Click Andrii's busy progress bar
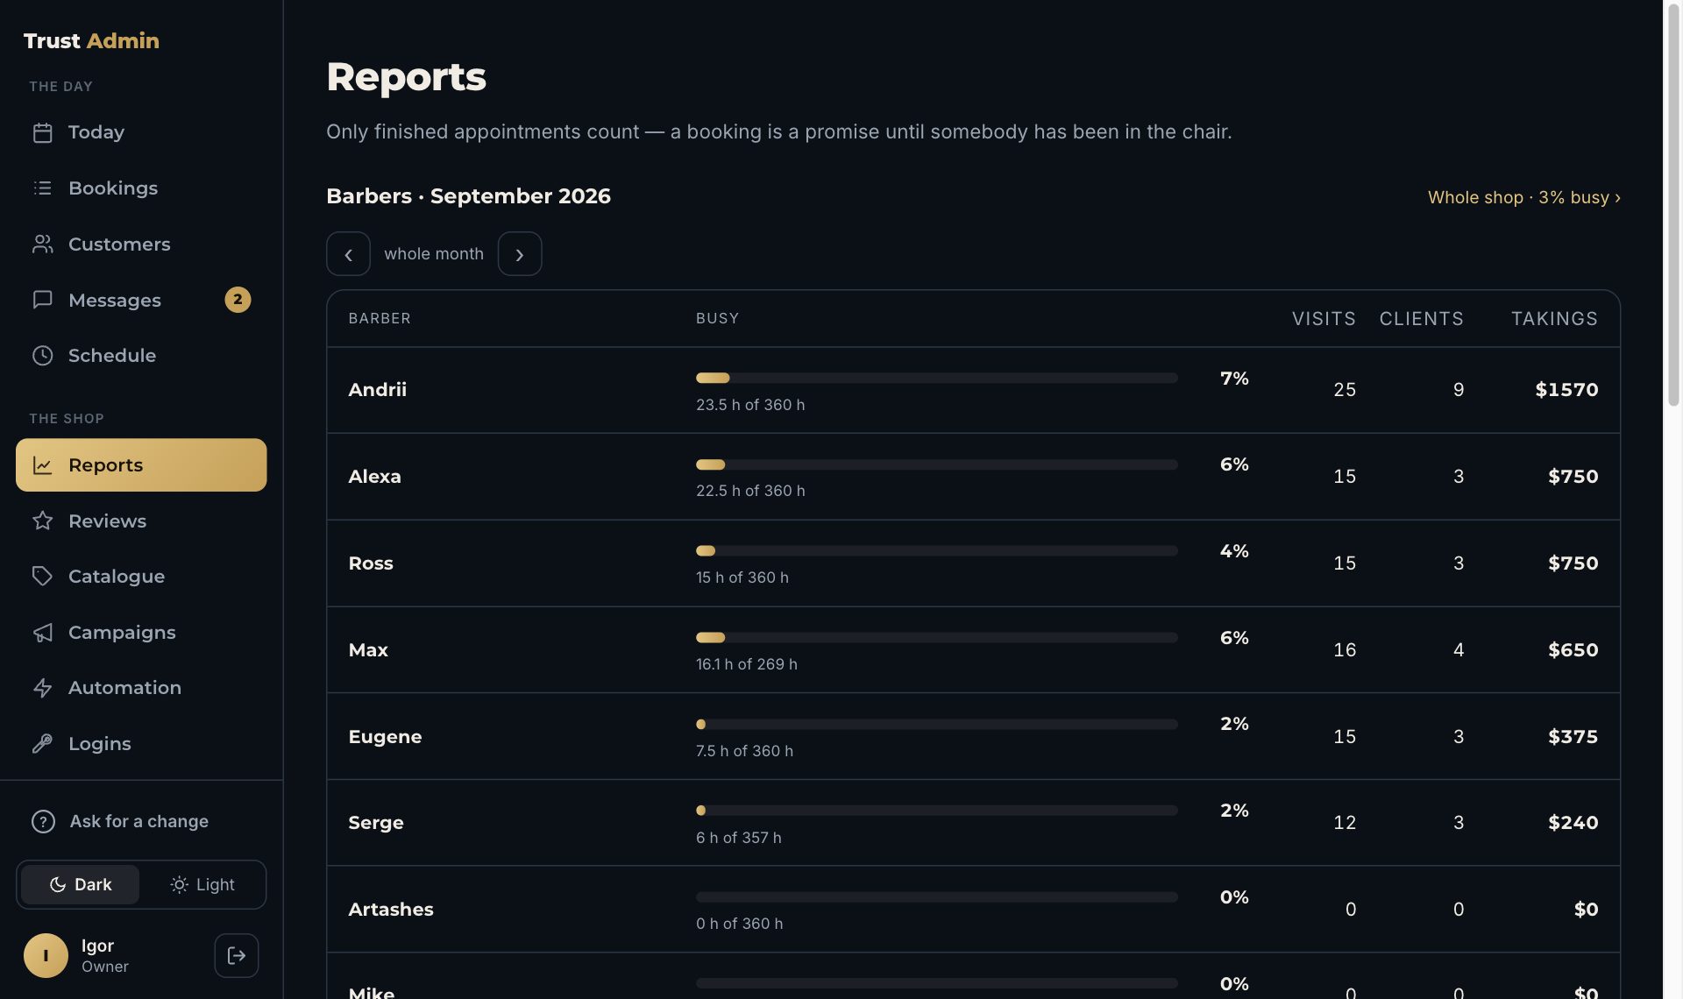Screen dimensions: 1683x999 (937, 379)
